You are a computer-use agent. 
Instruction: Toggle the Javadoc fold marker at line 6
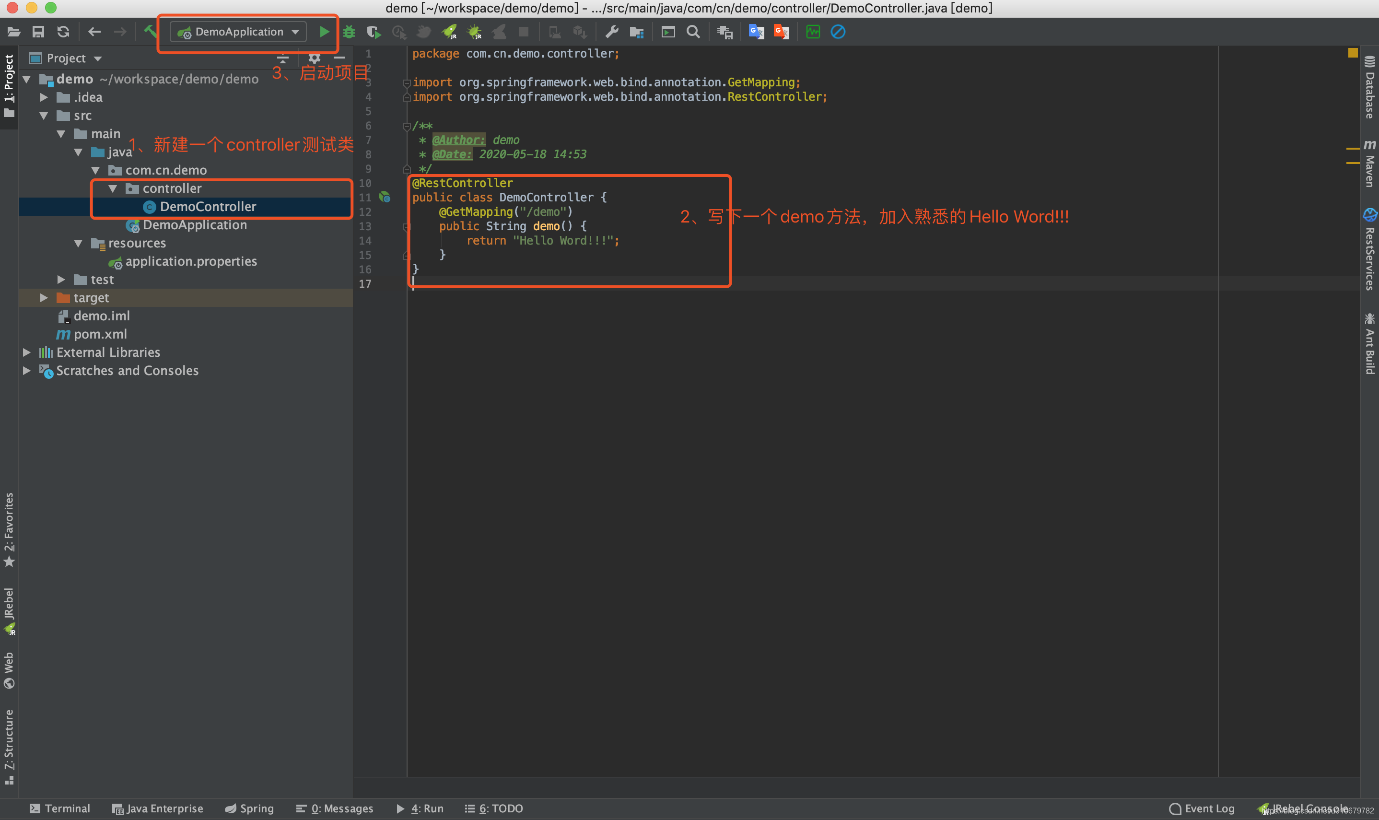click(406, 126)
